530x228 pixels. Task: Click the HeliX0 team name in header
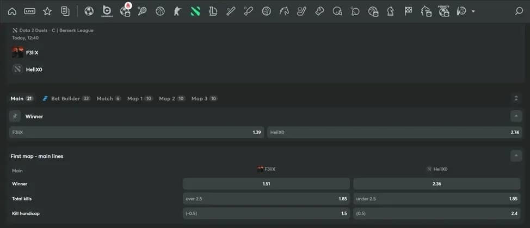[34, 70]
